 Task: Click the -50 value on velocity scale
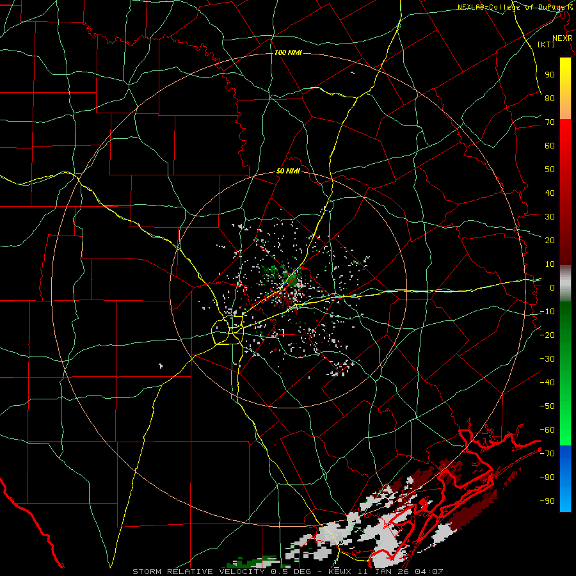click(x=547, y=406)
